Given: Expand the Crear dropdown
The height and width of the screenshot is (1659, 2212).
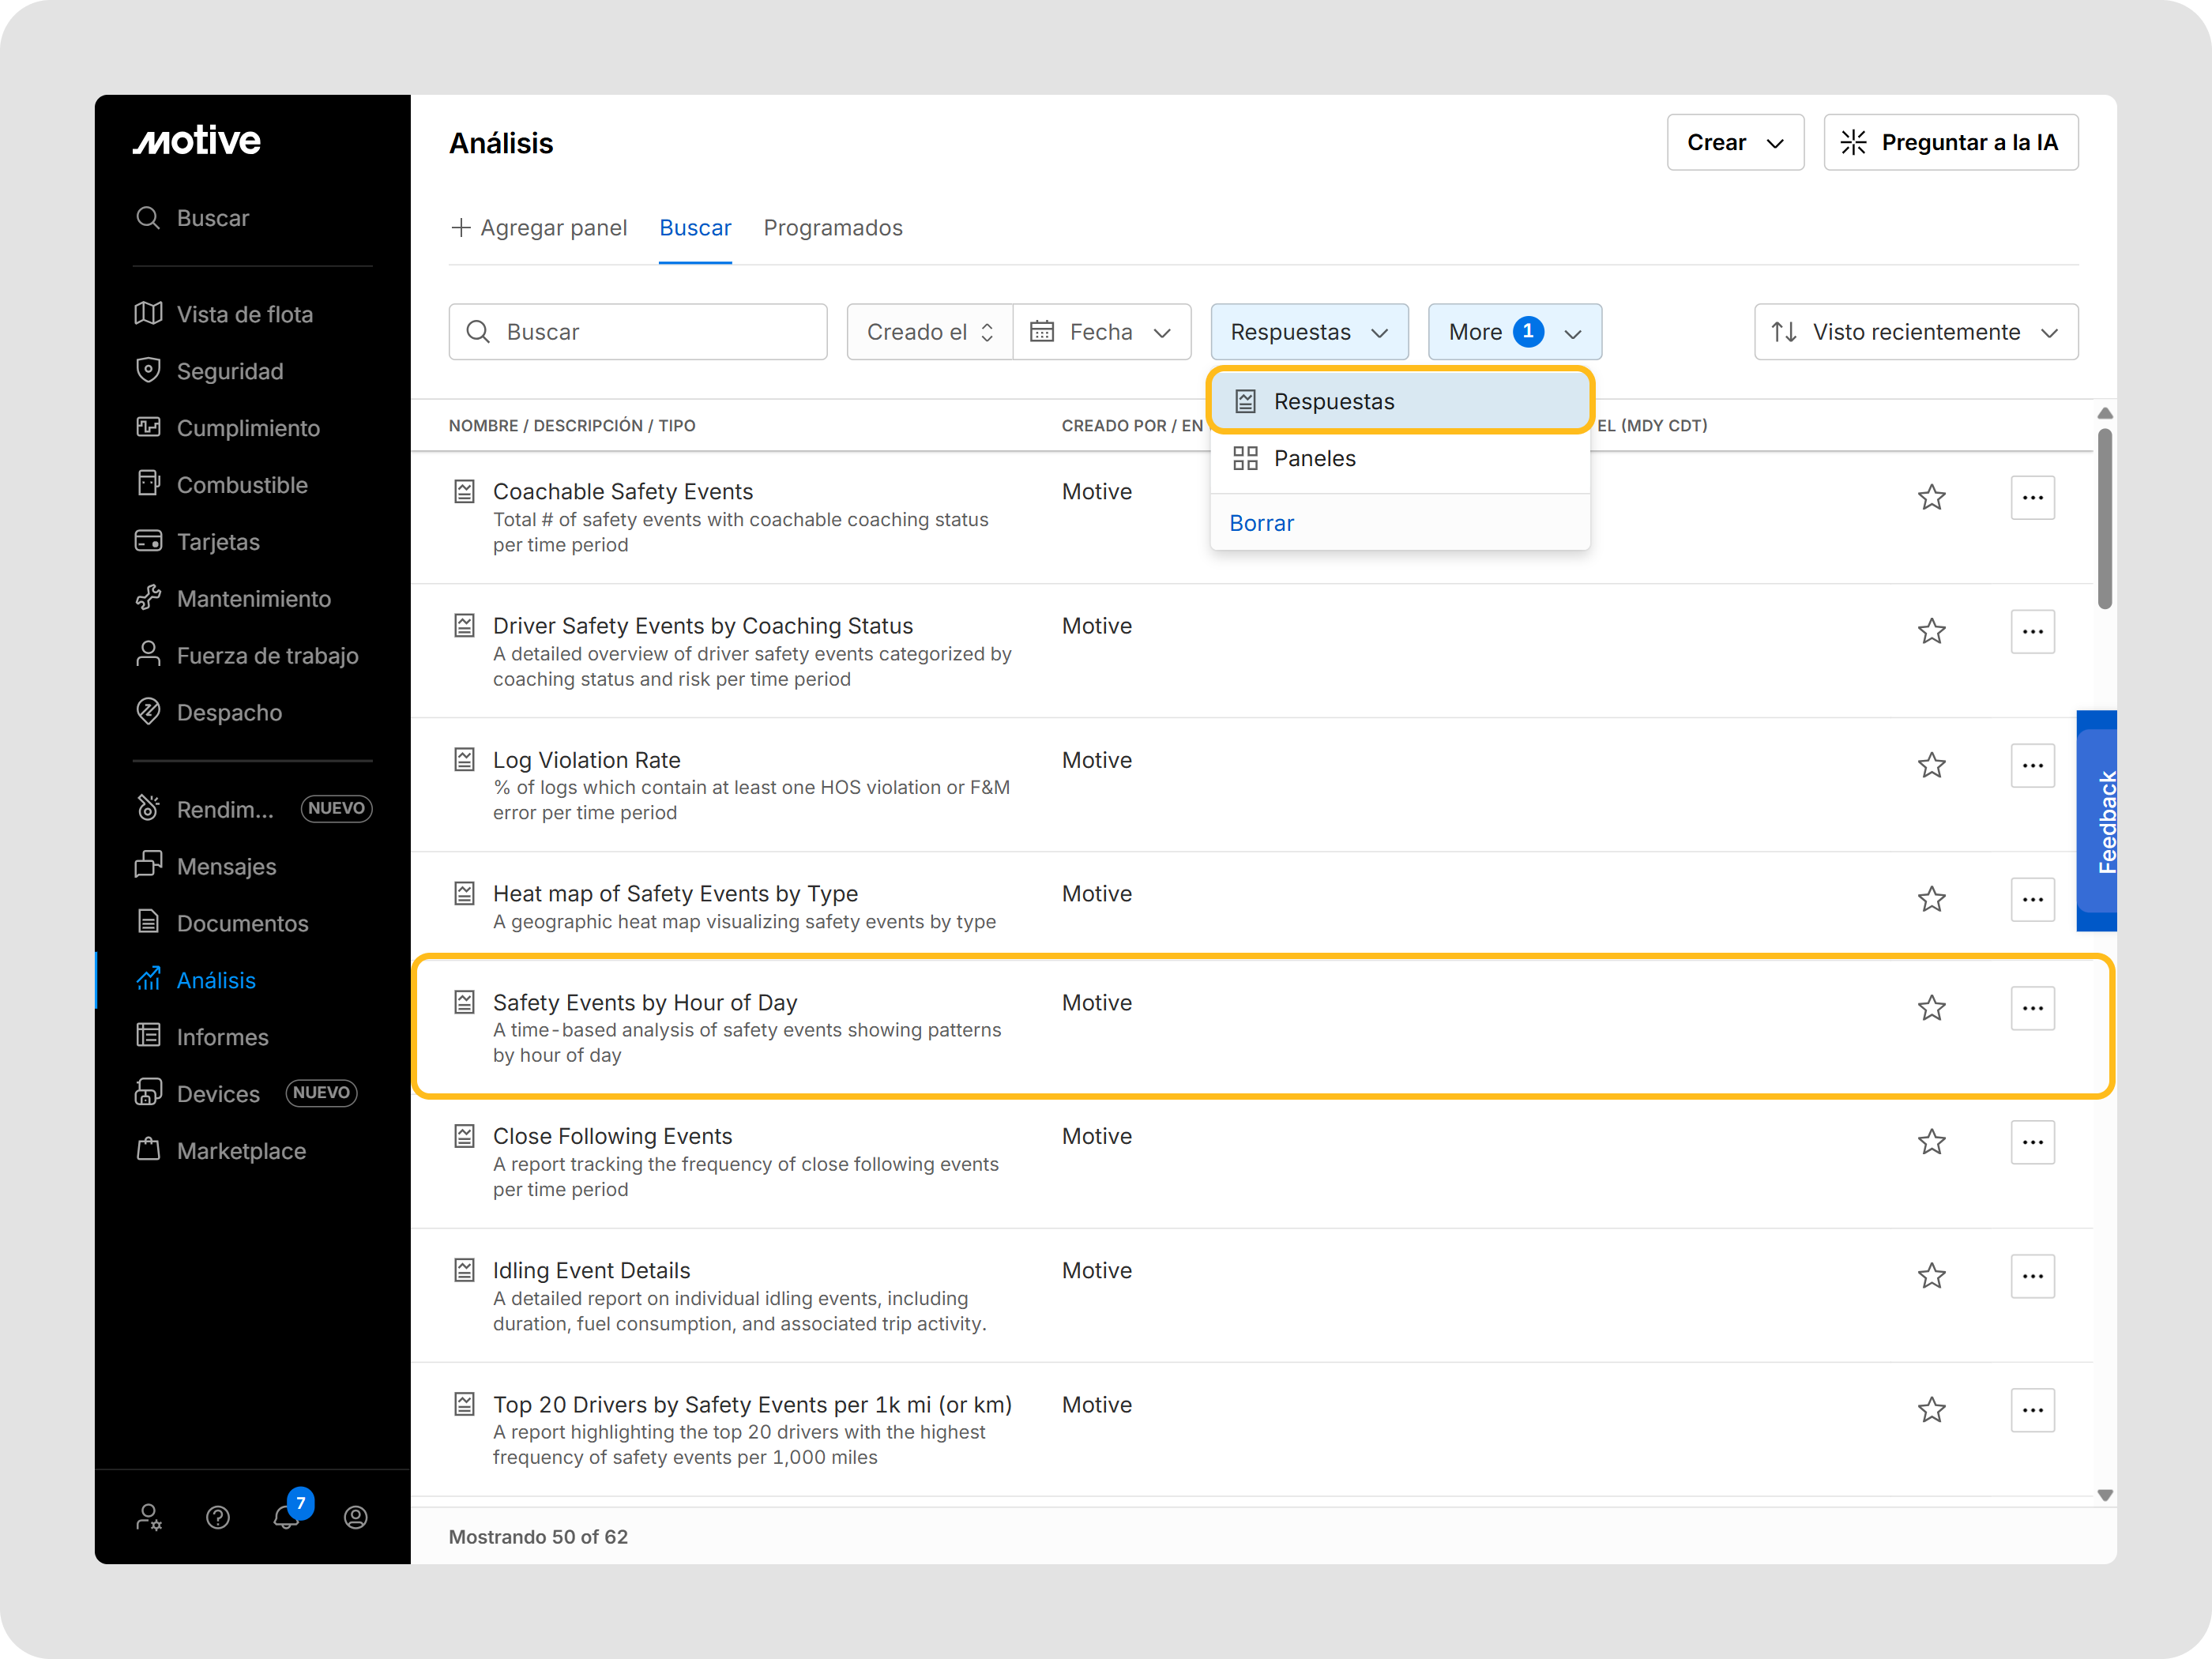Looking at the screenshot, I should (x=1734, y=142).
